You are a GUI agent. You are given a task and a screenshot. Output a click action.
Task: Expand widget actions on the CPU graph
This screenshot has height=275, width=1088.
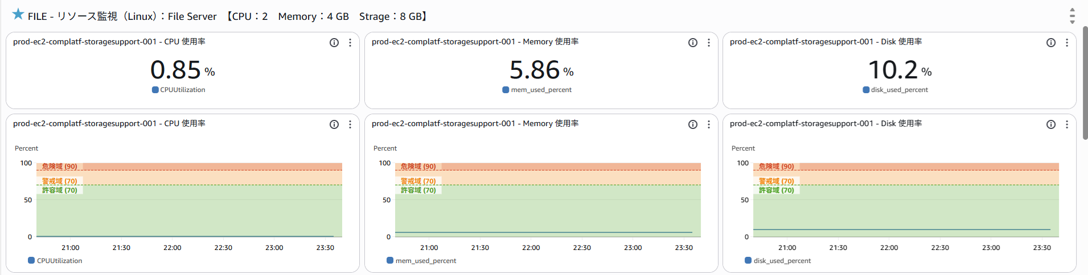(x=350, y=124)
